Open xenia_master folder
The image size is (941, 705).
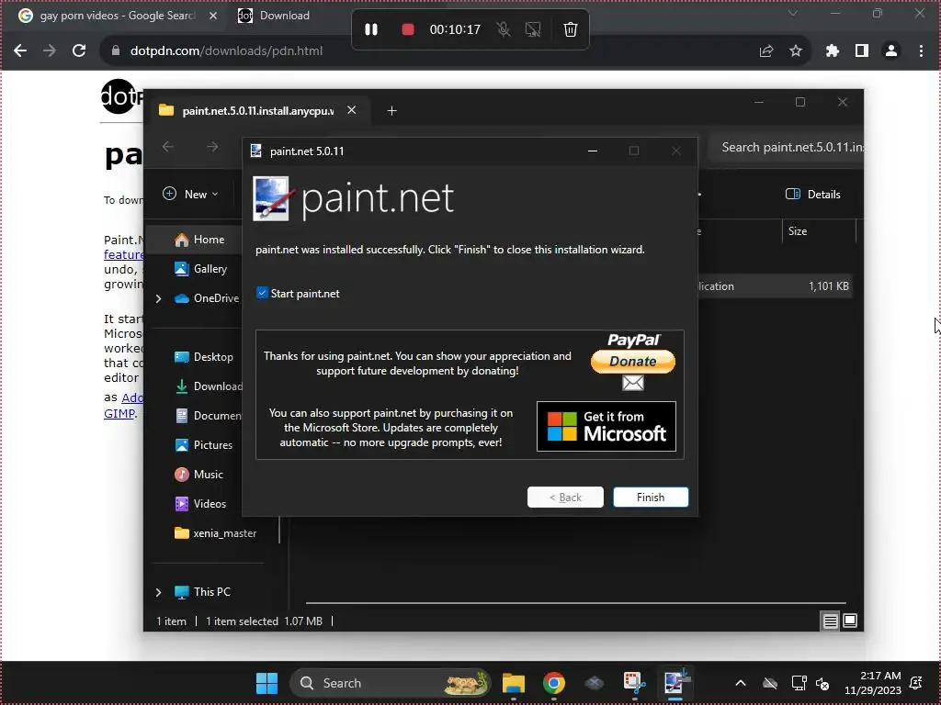(216, 533)
